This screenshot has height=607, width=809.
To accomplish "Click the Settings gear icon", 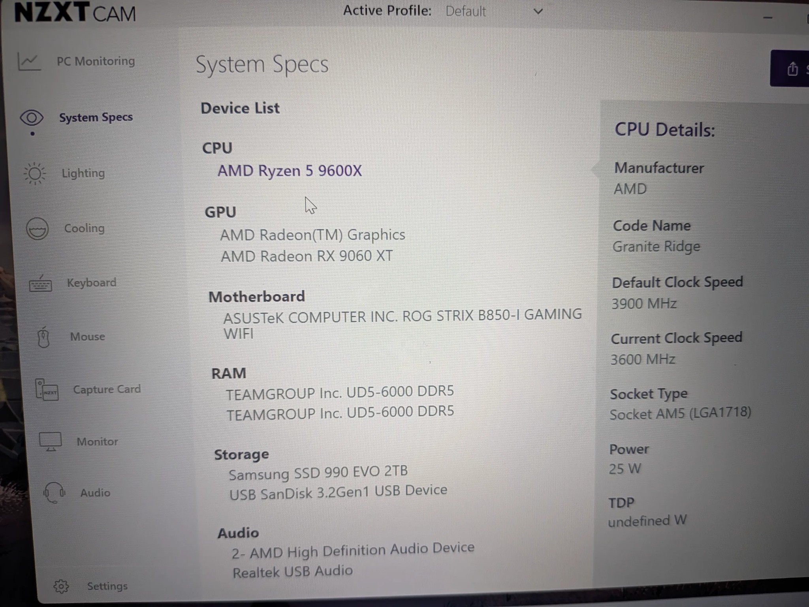I will click(61, 586).
